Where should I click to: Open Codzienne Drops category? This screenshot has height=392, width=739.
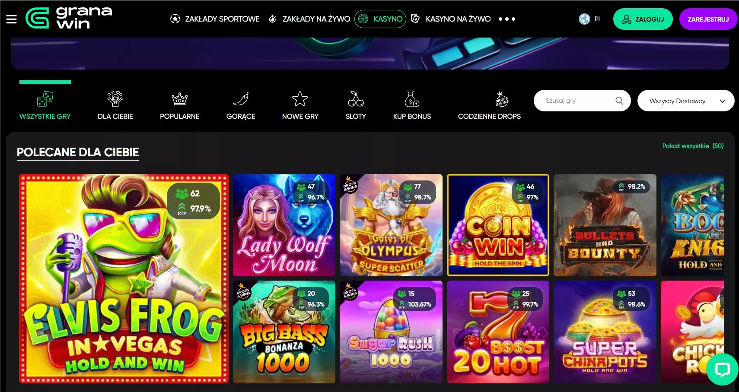point(489,105)
